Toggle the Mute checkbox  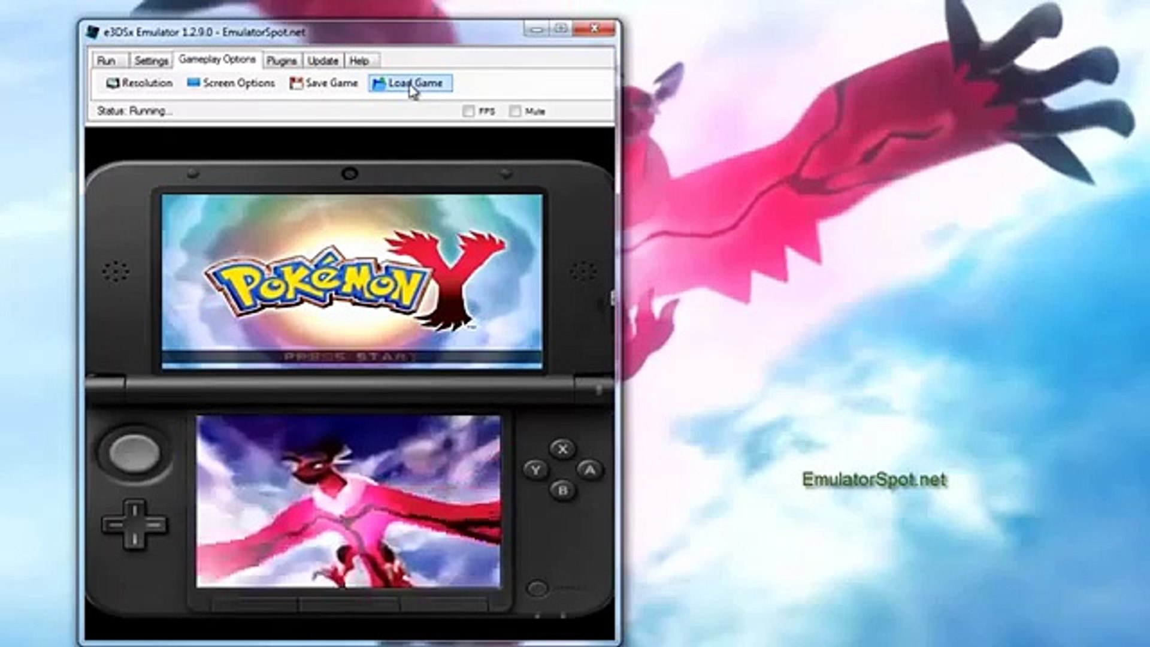(515, 111)
